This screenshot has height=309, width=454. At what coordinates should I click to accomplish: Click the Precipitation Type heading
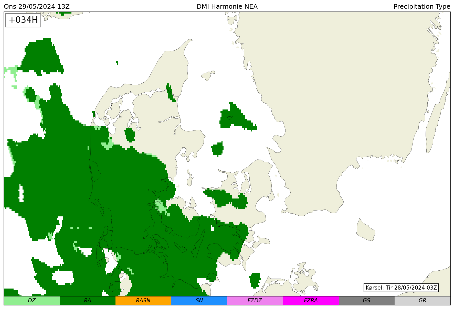(x=422, y=7)
